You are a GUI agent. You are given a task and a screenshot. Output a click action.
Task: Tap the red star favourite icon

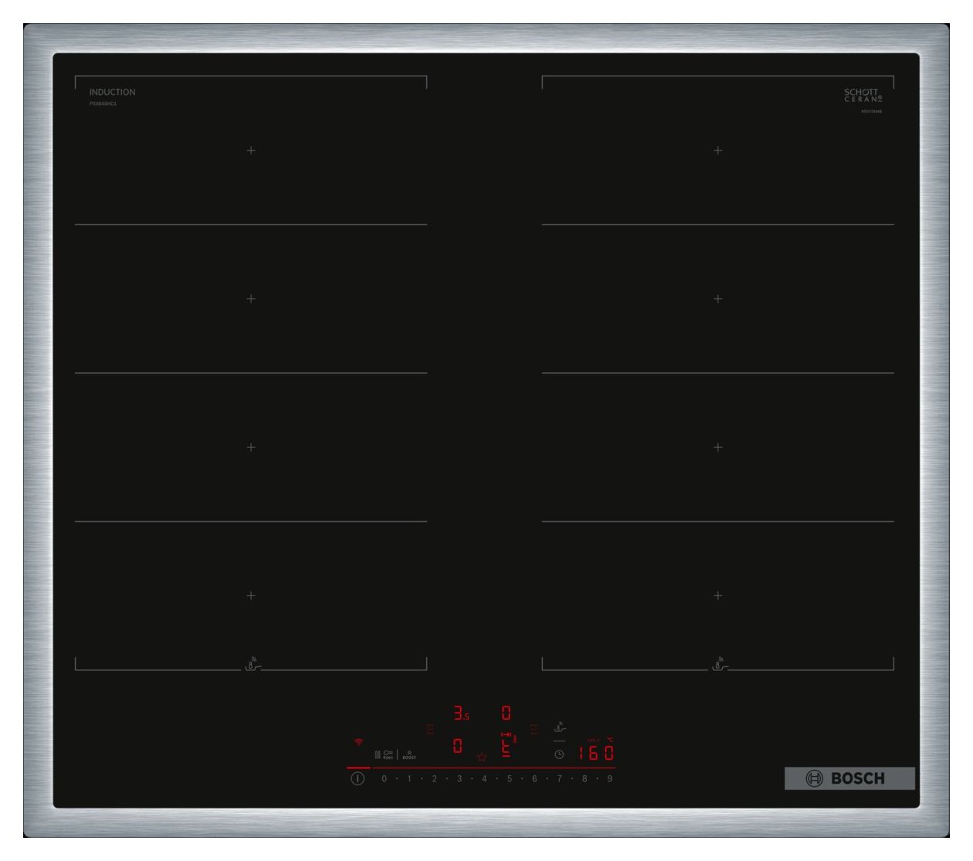(482, 758)
